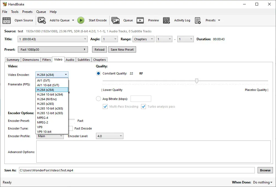Switch to the Subtitles tab

(84, 60)
